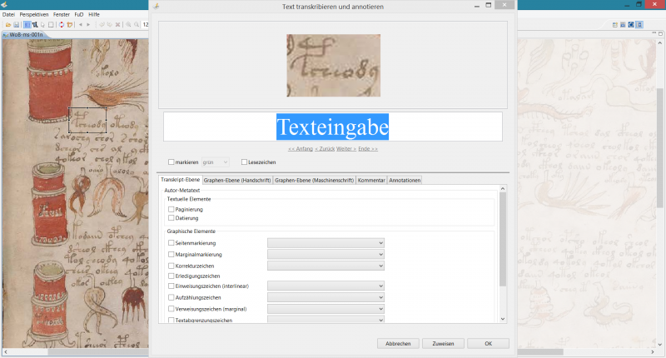
Task: Click the << Anfang link
Action: tap(301, 149)
